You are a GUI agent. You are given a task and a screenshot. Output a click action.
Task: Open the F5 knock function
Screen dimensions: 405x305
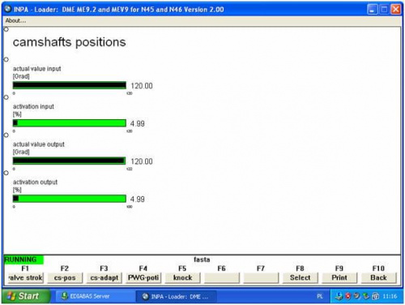[x=182, y=277]
